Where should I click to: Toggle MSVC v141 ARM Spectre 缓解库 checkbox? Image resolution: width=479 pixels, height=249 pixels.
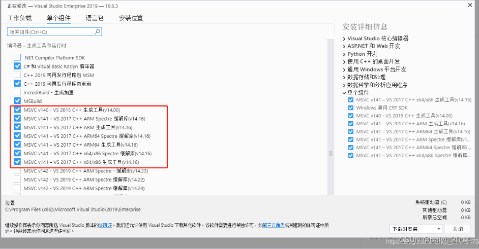[17, 118]
